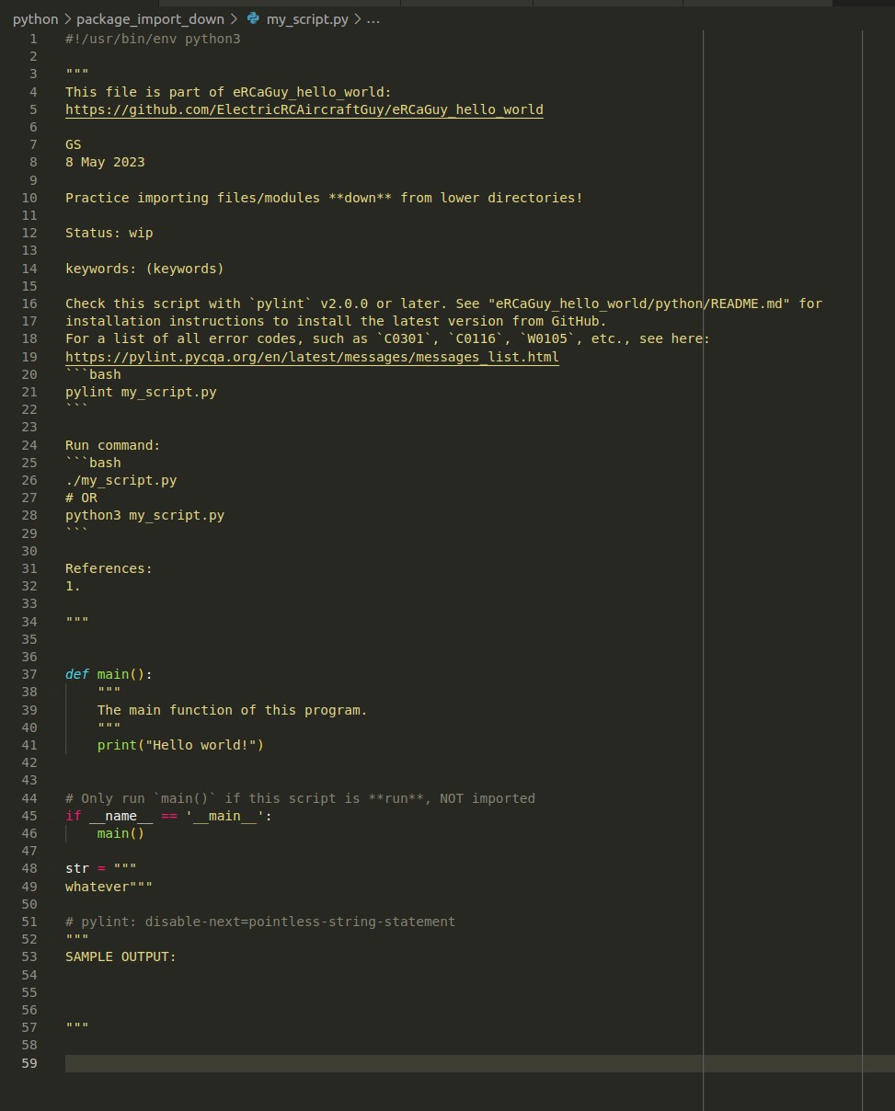This screenshot has width=895, height=1111.
Task: Select line number 1 in the gutter
Action: 33,39
